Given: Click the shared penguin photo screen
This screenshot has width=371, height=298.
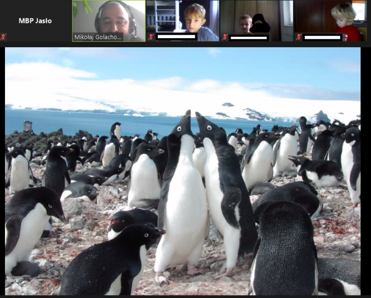Looking at the screenshot, I should [x=183, y=171].
